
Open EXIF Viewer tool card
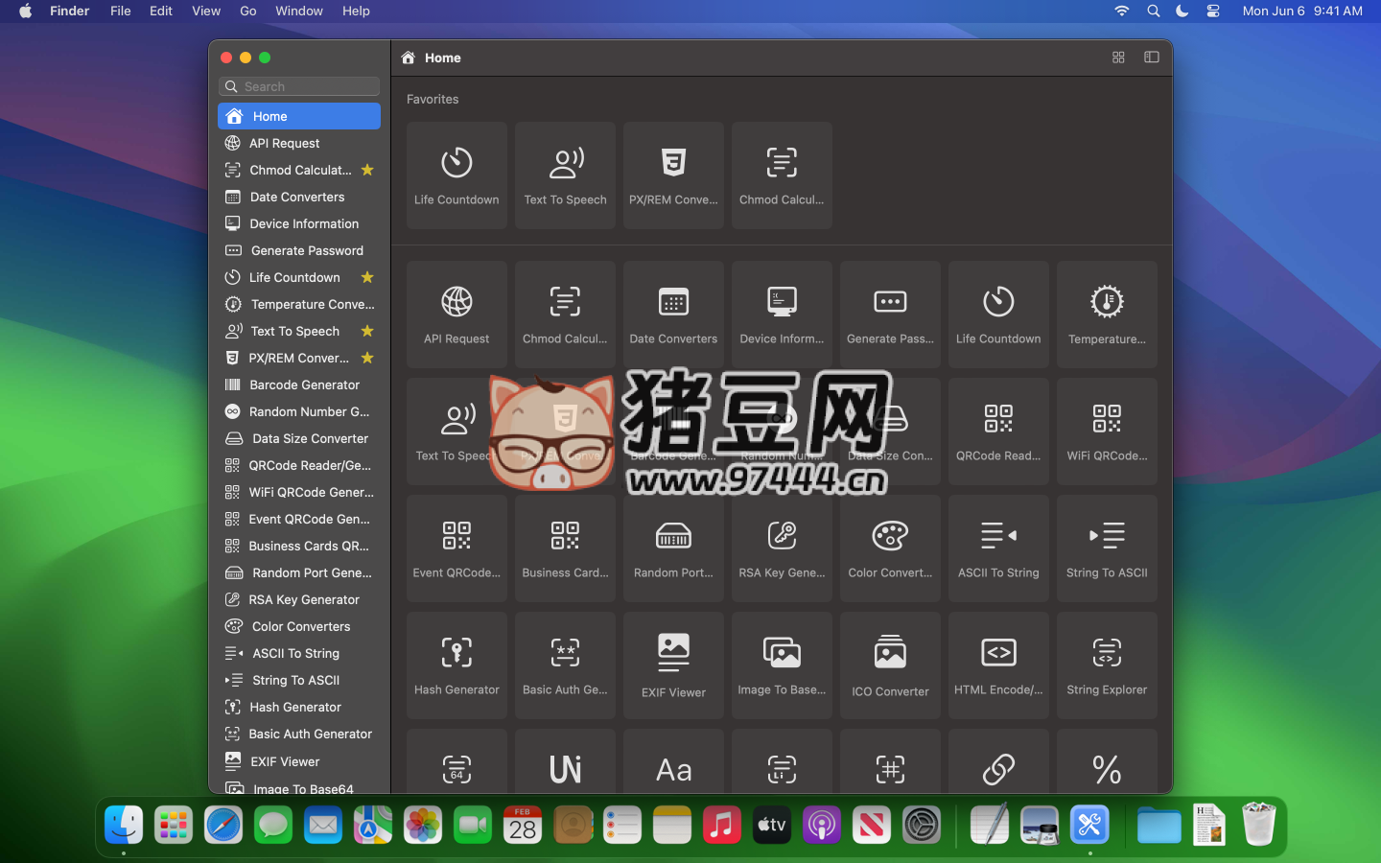673,665
